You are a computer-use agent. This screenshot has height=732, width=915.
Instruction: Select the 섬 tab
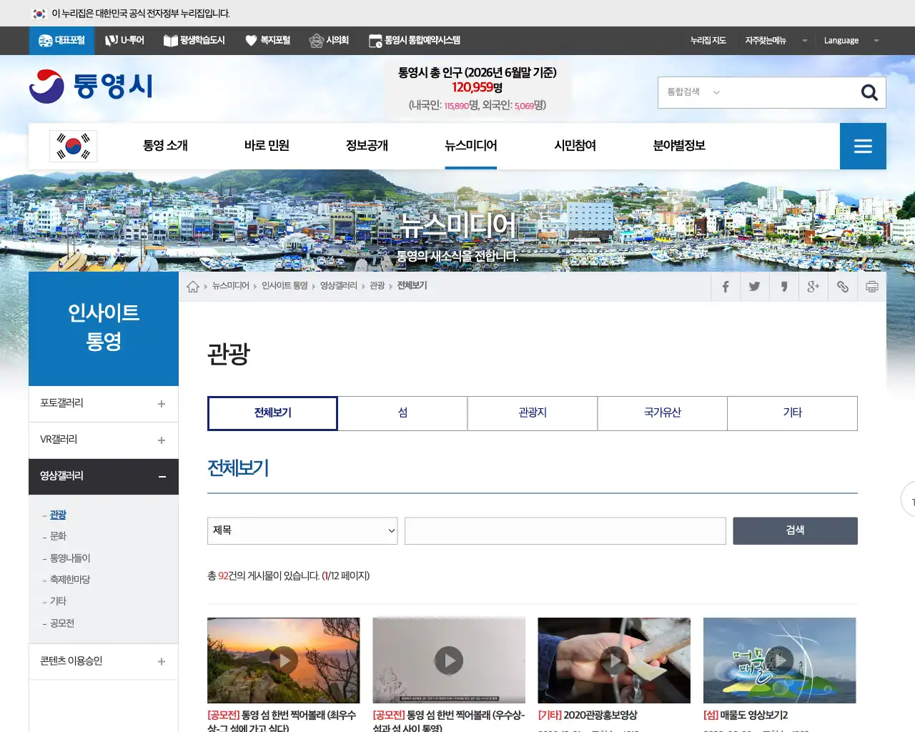tap(402, 413)
